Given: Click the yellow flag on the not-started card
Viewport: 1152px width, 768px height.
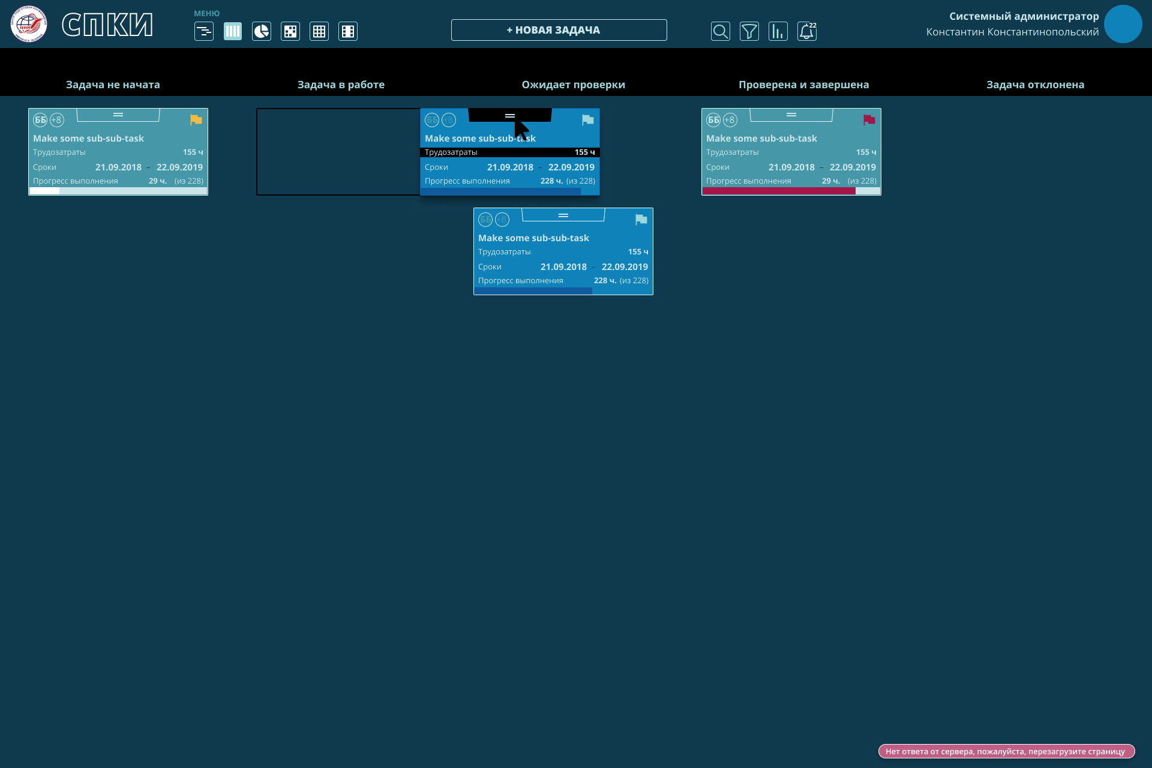Looking at the screenshot, I should point(196,120).
